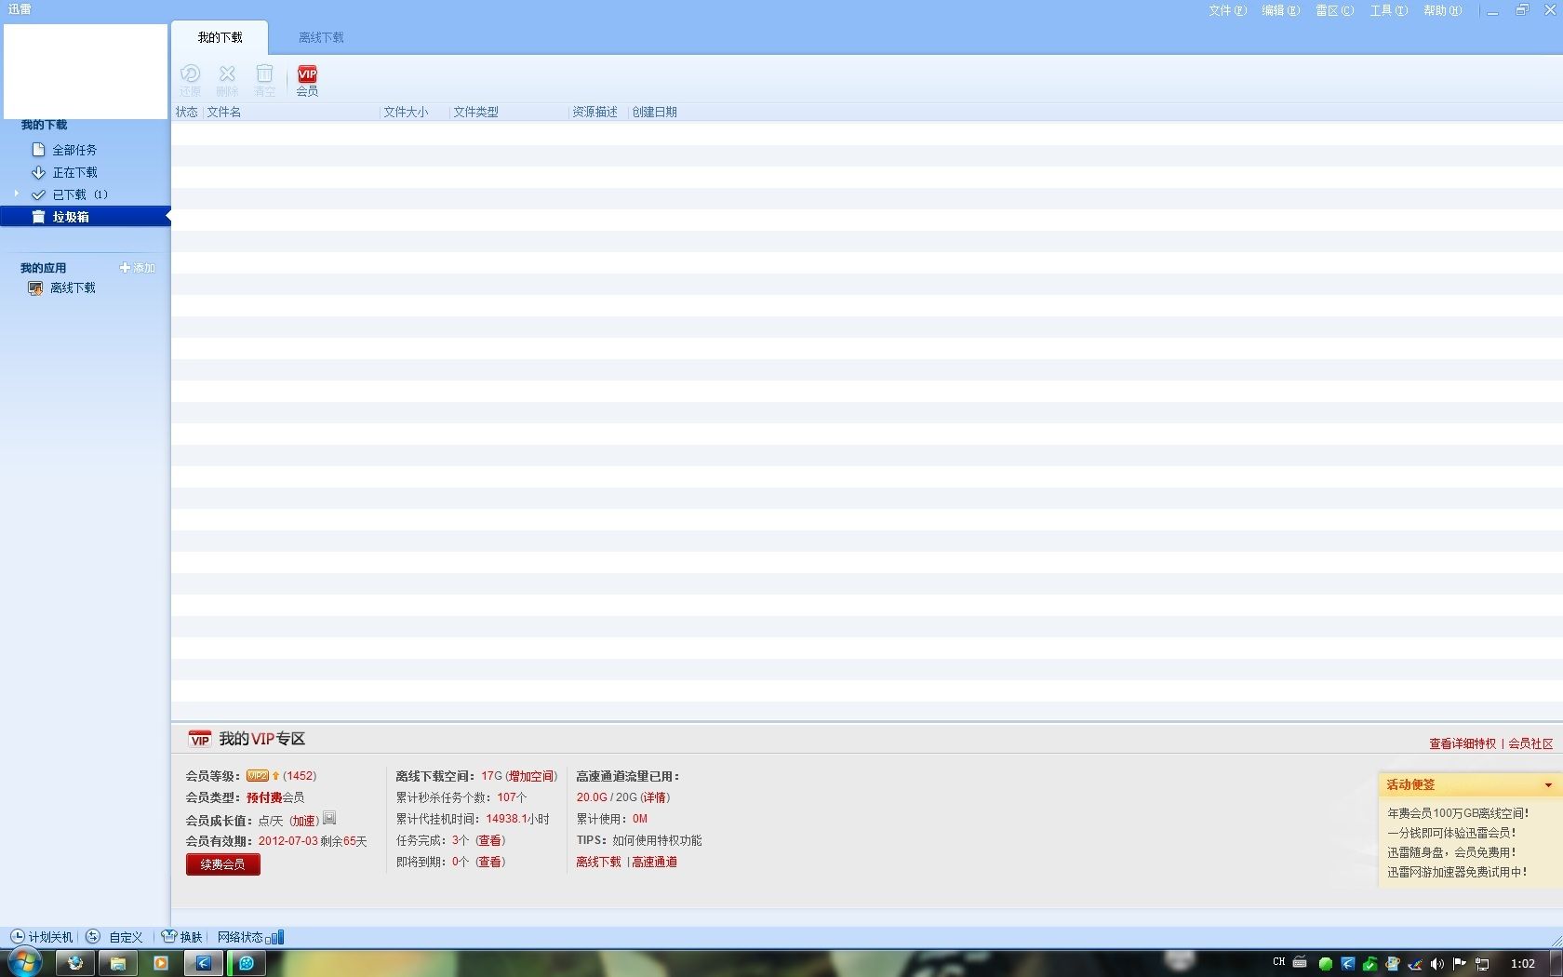Select 正在下载 in the sidebar
The image size is (1563, 977).
coord(74,172)
